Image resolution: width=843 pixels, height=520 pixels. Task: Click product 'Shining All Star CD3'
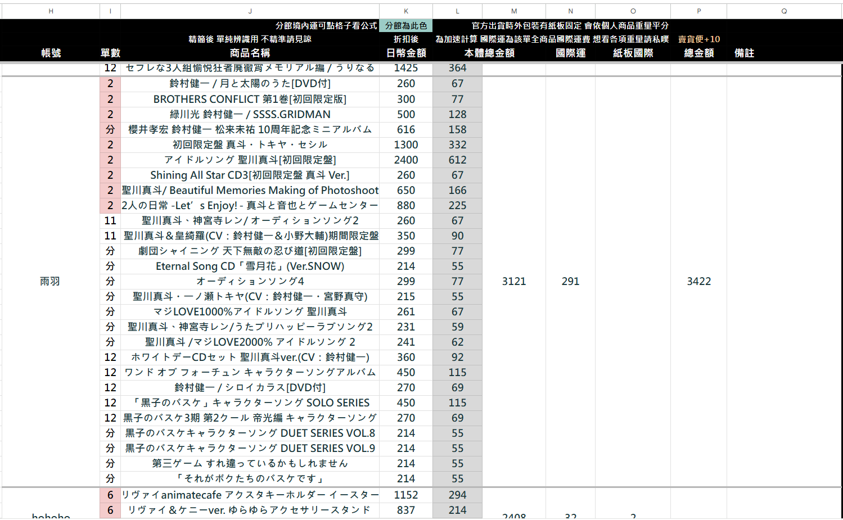coord(250,175)
